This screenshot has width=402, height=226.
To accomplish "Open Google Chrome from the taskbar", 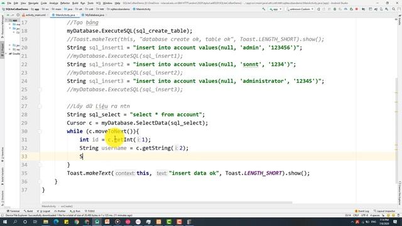I will click(x=77, y=222).
